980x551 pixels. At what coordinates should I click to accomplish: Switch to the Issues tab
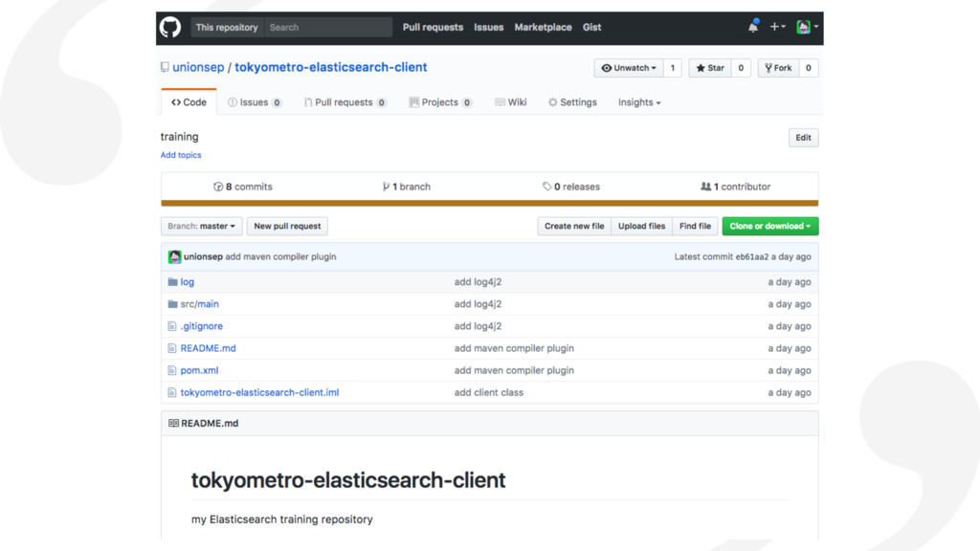point(254,102)
